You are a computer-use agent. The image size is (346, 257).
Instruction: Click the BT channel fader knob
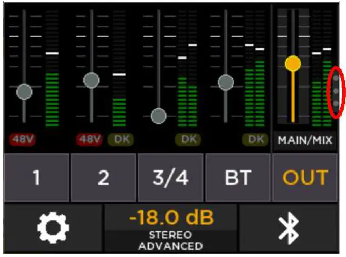click(x=225, y=82)
